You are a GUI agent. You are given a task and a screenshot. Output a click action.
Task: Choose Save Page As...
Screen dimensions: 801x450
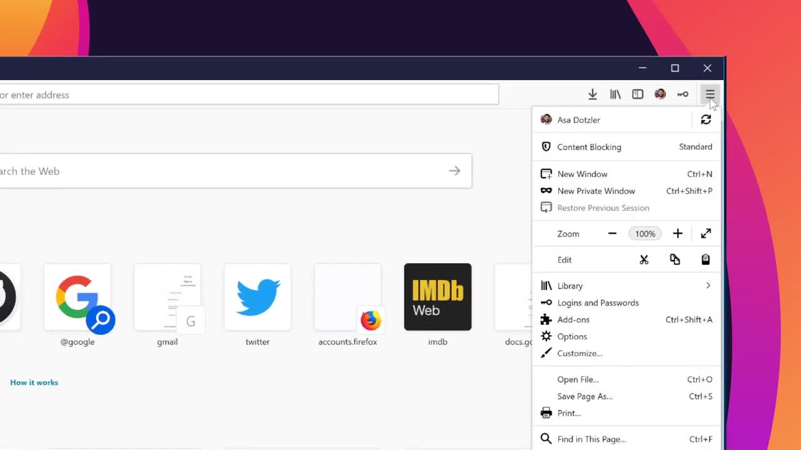tap(626, 396)
